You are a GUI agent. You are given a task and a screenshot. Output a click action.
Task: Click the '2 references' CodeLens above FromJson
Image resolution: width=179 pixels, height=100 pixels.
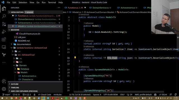(x=89, y=55)
